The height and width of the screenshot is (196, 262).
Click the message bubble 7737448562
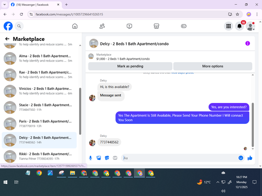(x=109, y=142)
